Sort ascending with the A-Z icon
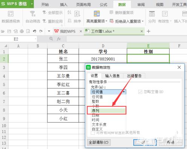187x149 pixels. click(x=69, y=12)
